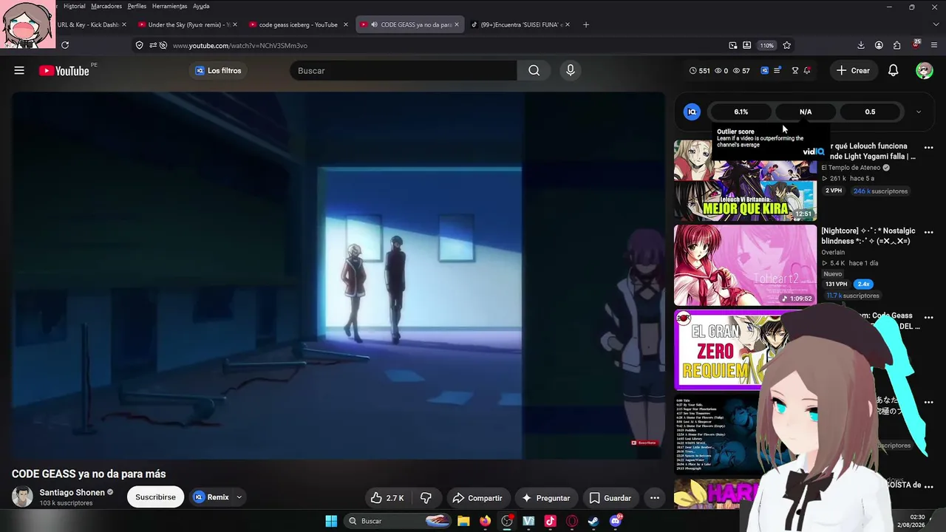The width and height of the screenshot is (946, 532).
Task: Focus the Windows taskbar Buscar search box
Action: coord(398,521)
